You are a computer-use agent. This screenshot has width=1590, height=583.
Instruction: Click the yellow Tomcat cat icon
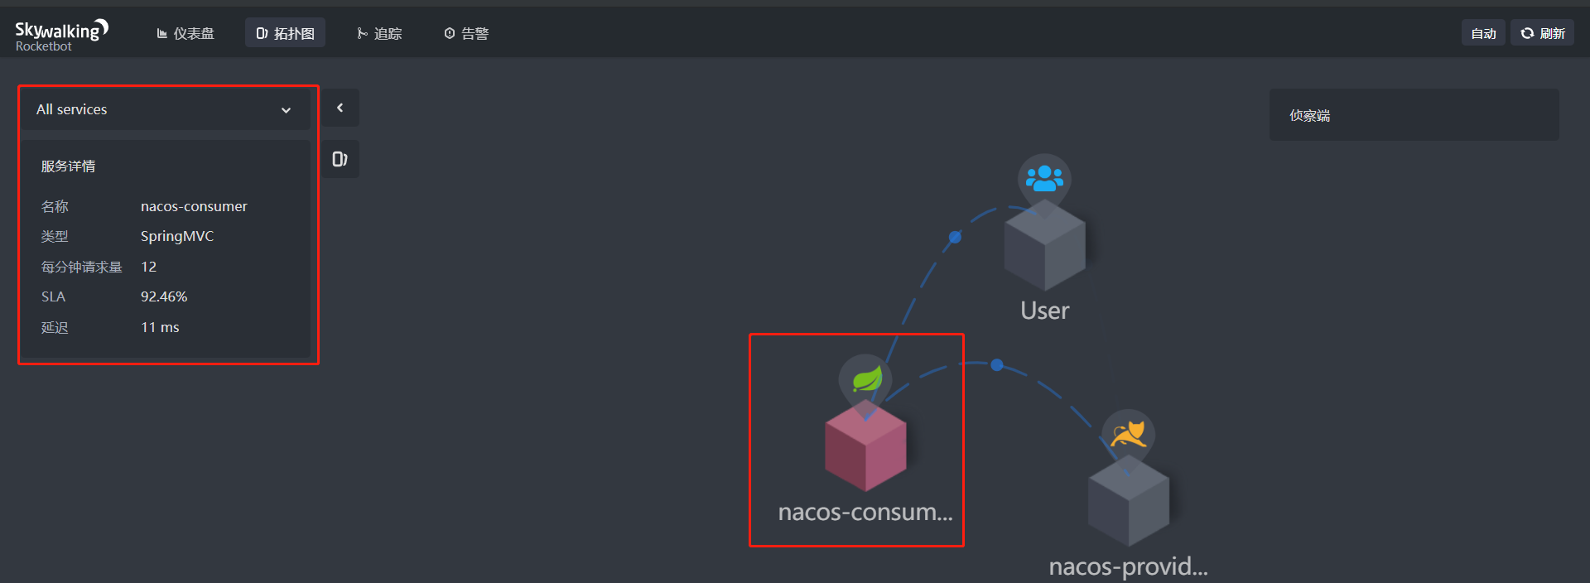[x=1128, y=434]
